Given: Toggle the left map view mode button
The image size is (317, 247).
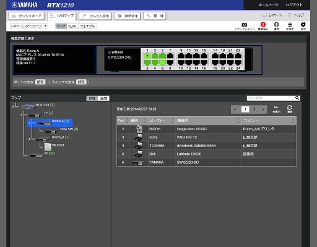Looking at the screenshot, I should (92, 98).
